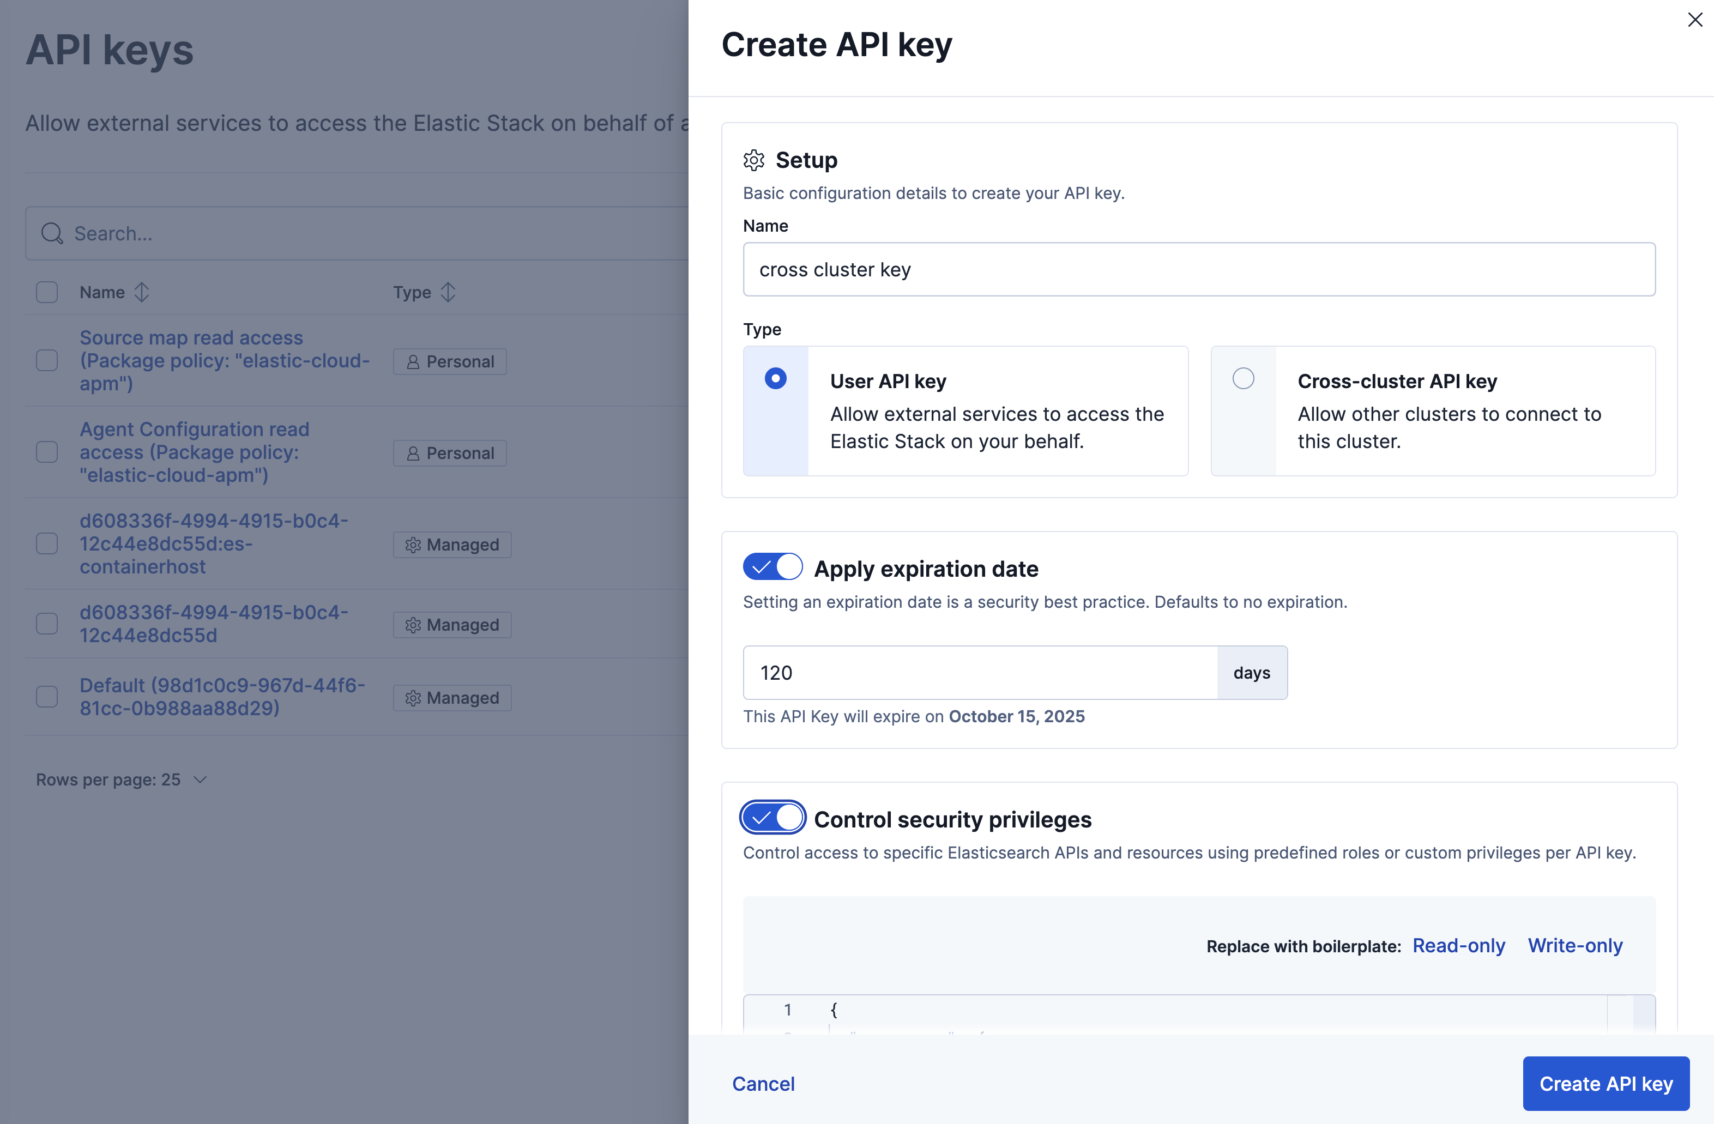The height and width of the screenshot is (1124, 1714).
Task: Check the select-all checkbox in the table header
Action: click(47, 292)
